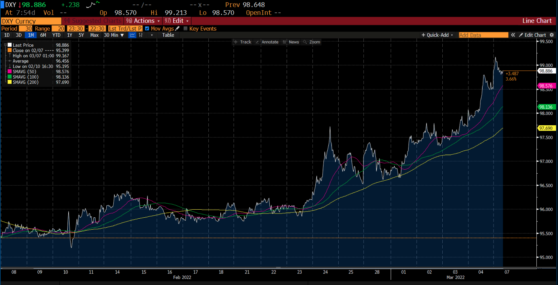Click the pencil icon next to Mov Avgs

click(177, 28)
